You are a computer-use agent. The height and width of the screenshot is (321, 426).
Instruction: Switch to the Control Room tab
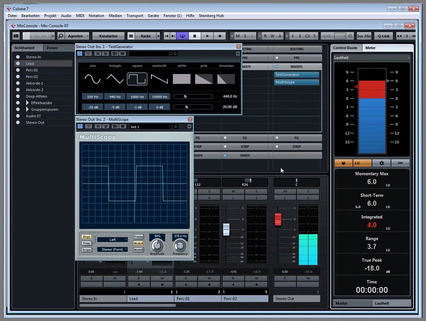tap(345, 48)
